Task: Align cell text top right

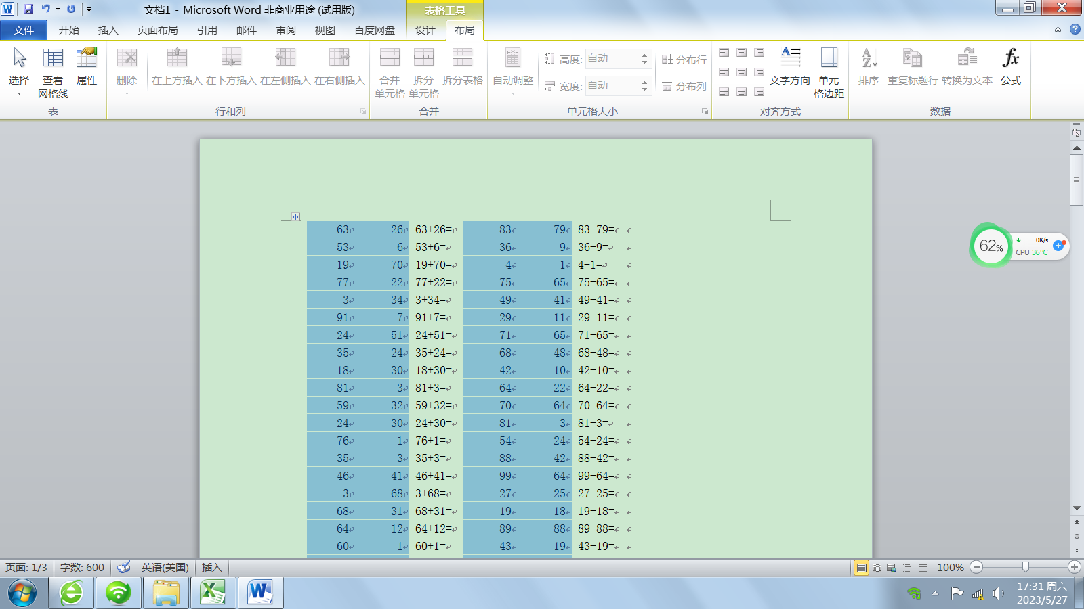Action: pyautogui.click(x=759, y=52)
